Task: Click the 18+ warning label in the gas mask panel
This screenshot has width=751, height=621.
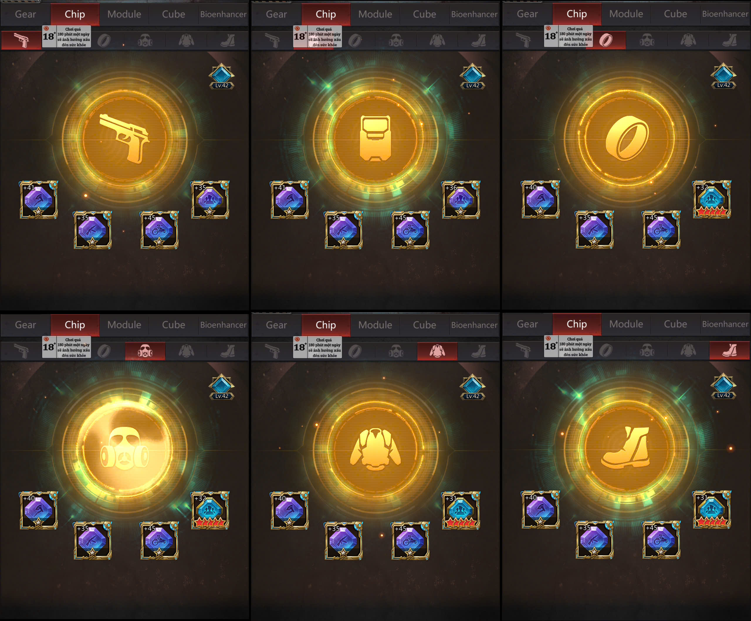Action: 67,347
